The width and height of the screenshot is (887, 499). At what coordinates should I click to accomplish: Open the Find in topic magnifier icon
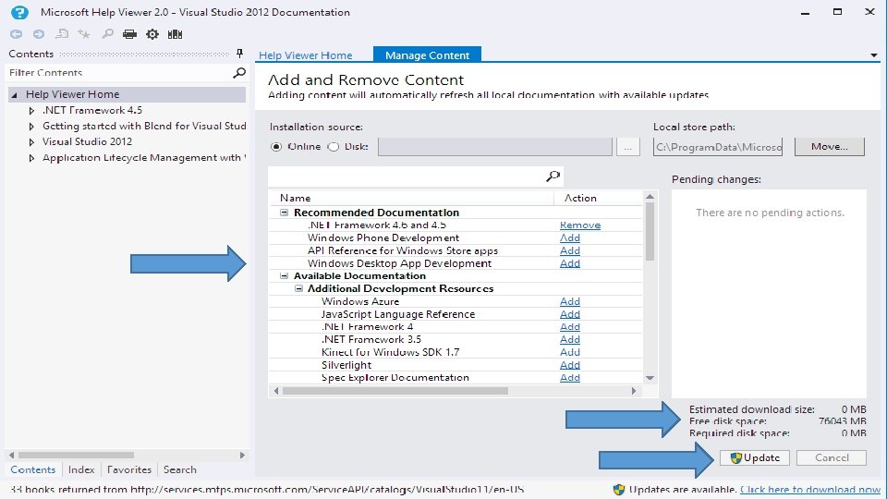click(x=107, y=34)
